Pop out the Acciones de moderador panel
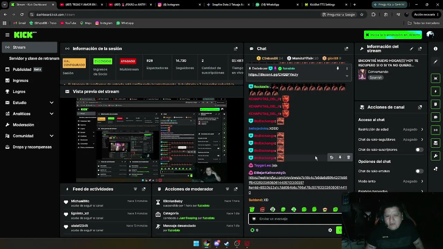This screenshot has width=443, height=249. tap(236, 189)
